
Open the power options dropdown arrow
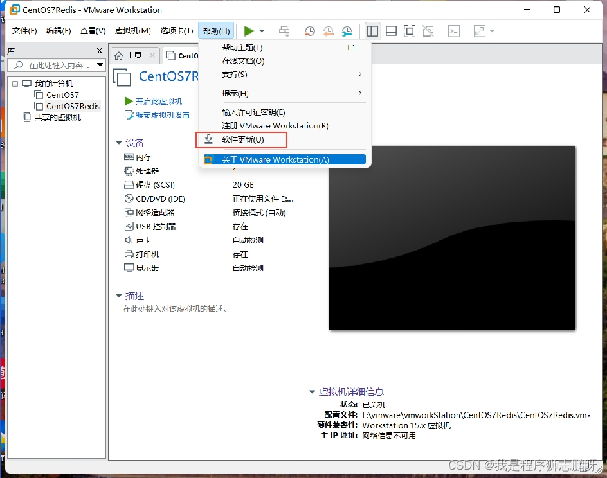262,31
